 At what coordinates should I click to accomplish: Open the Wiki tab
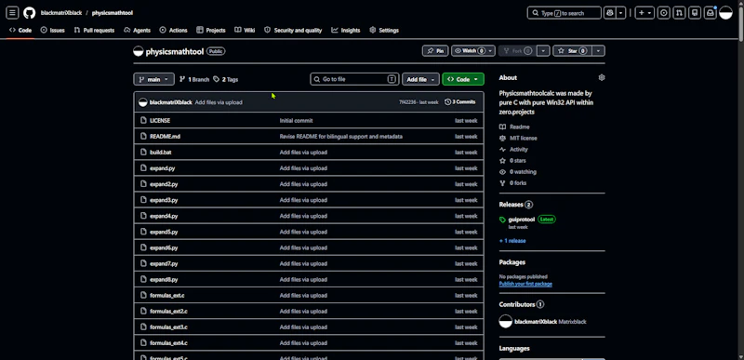coord(245,31)
